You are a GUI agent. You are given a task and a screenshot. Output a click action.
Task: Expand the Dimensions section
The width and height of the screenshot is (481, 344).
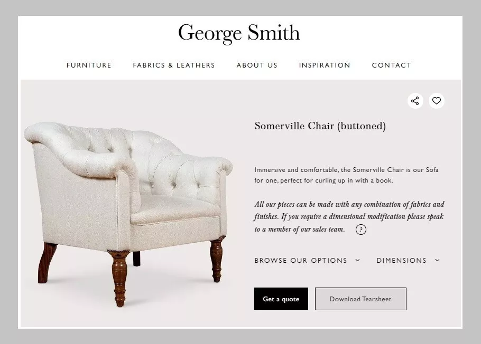click(x=408, y=260)
